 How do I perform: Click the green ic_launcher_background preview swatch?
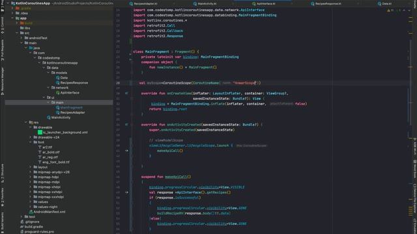[x=40, y=132]
